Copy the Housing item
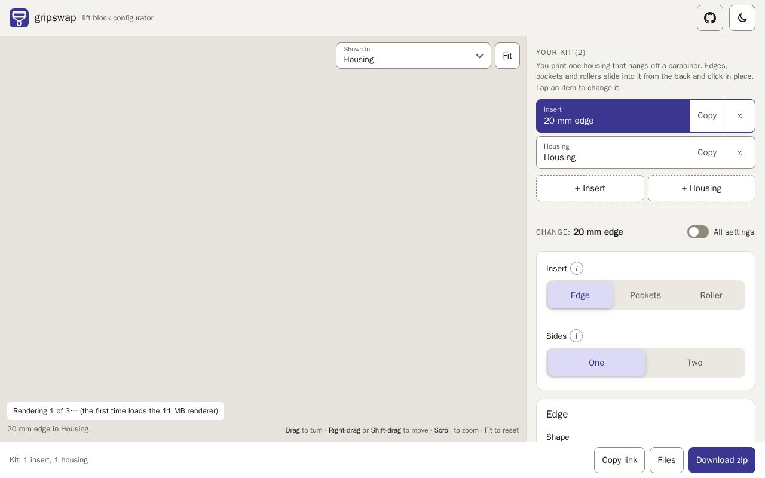This screenshot has width=765, height=478. pos(707,153)
